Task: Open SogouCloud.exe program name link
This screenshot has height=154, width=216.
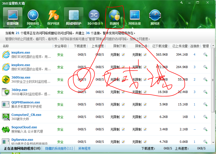Action: 24,127
